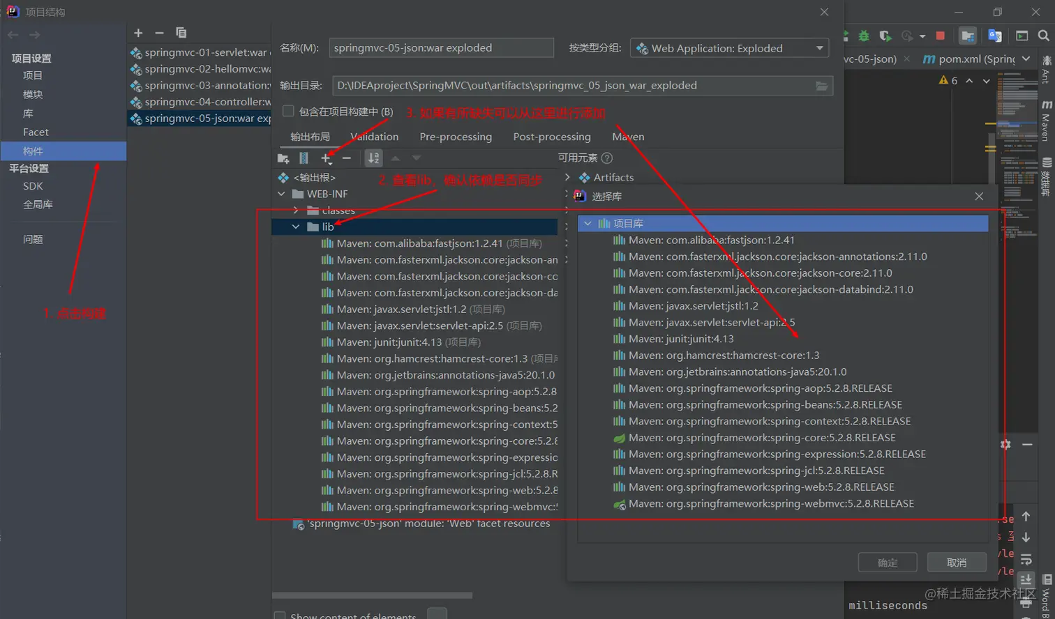Open type dropdown Web Application: Exploded

[730, 48]
